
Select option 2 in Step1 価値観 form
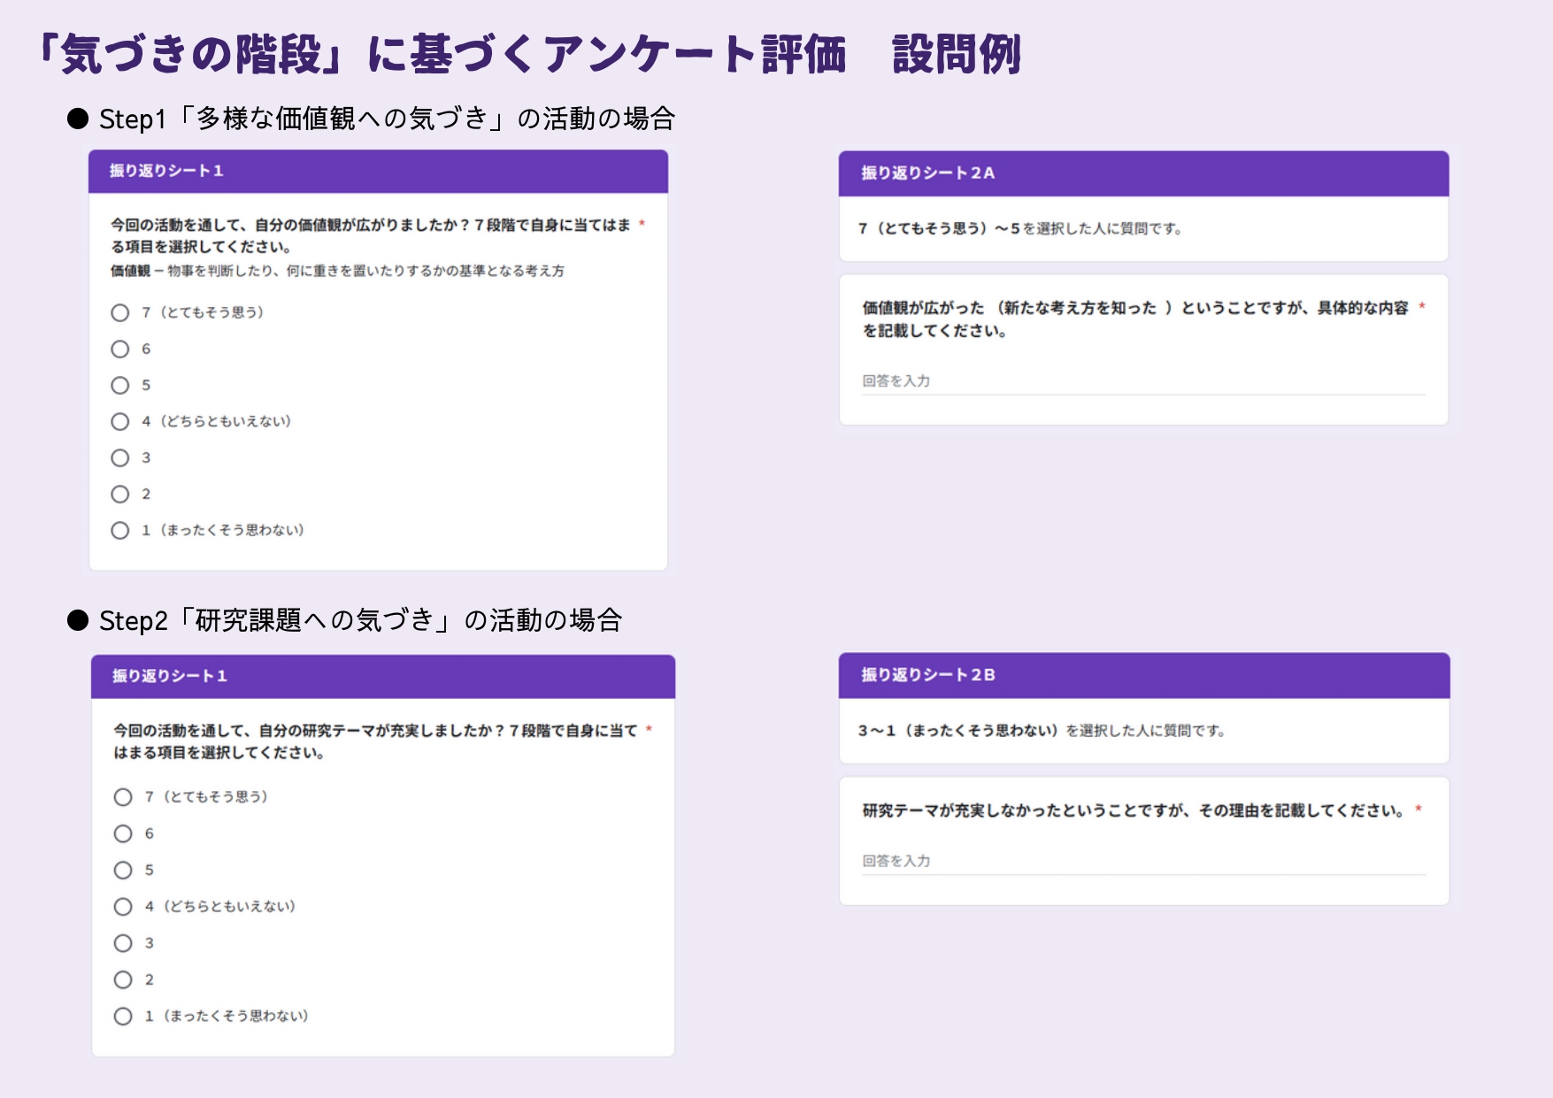(x=120, y=495)
